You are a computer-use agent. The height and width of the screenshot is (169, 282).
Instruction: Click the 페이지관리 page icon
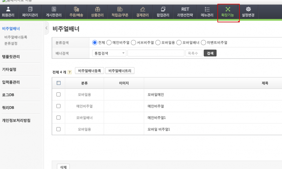[x=30, y=9]
